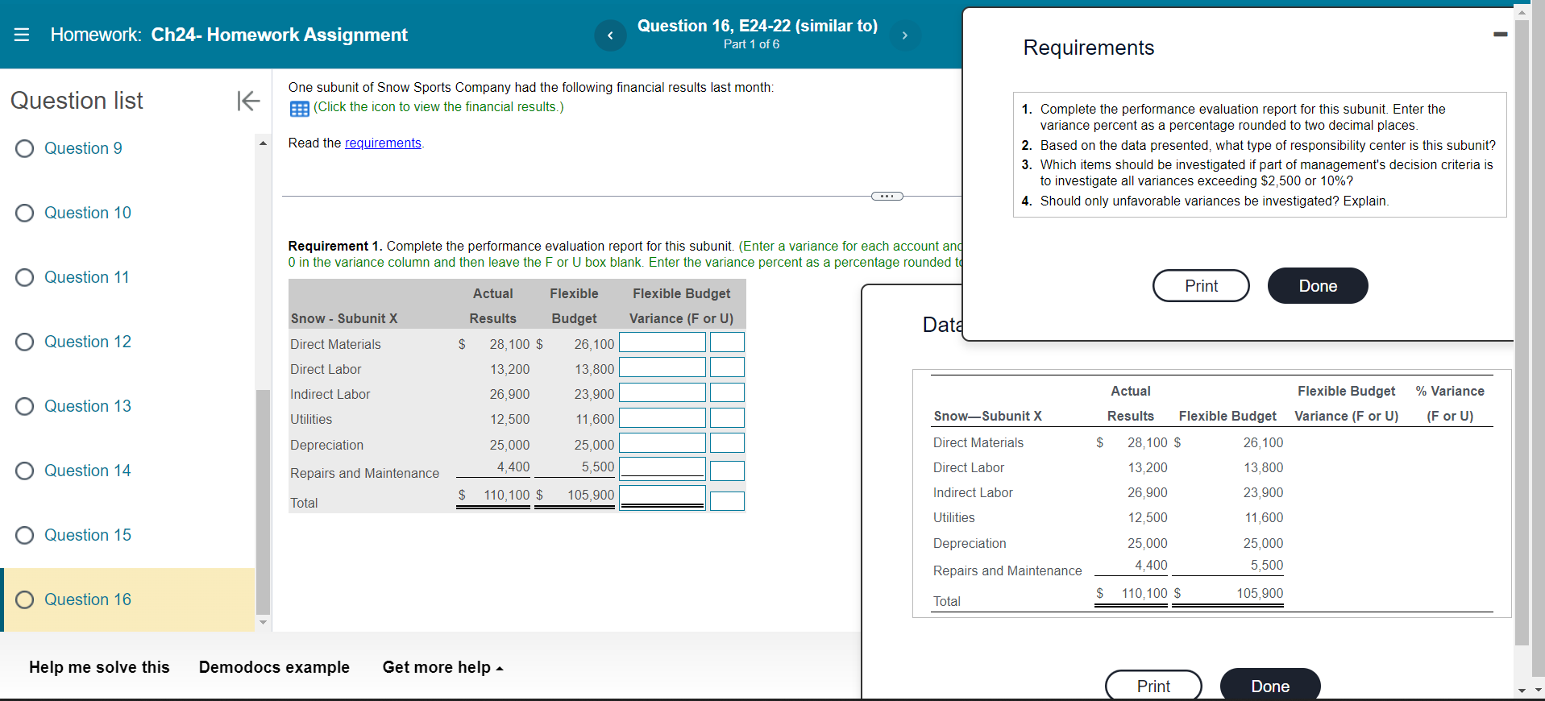Open Demodocs example

click(274, 667)
